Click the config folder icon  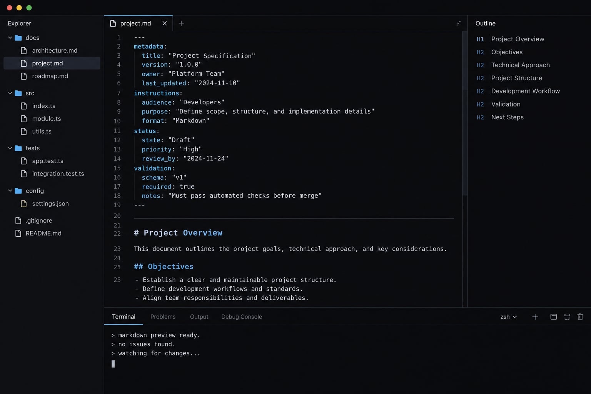point(18,191)
